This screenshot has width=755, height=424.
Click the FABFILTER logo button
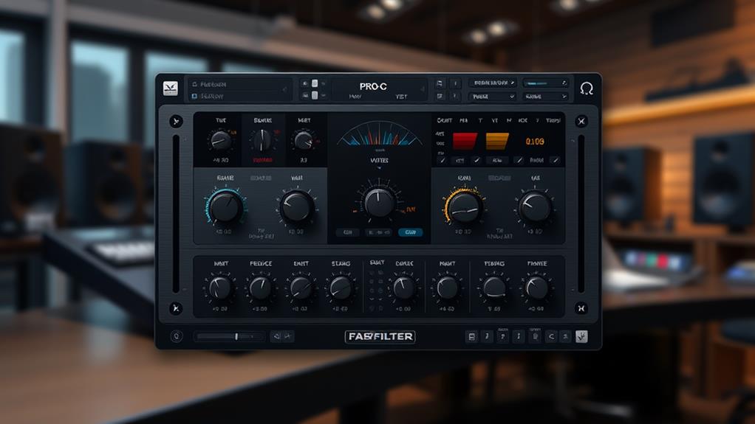[x=380, y=336]
